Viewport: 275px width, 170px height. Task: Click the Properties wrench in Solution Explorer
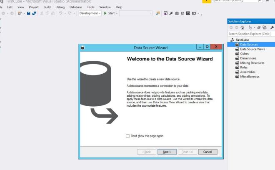pyautogui.click(x=272, y=27)
